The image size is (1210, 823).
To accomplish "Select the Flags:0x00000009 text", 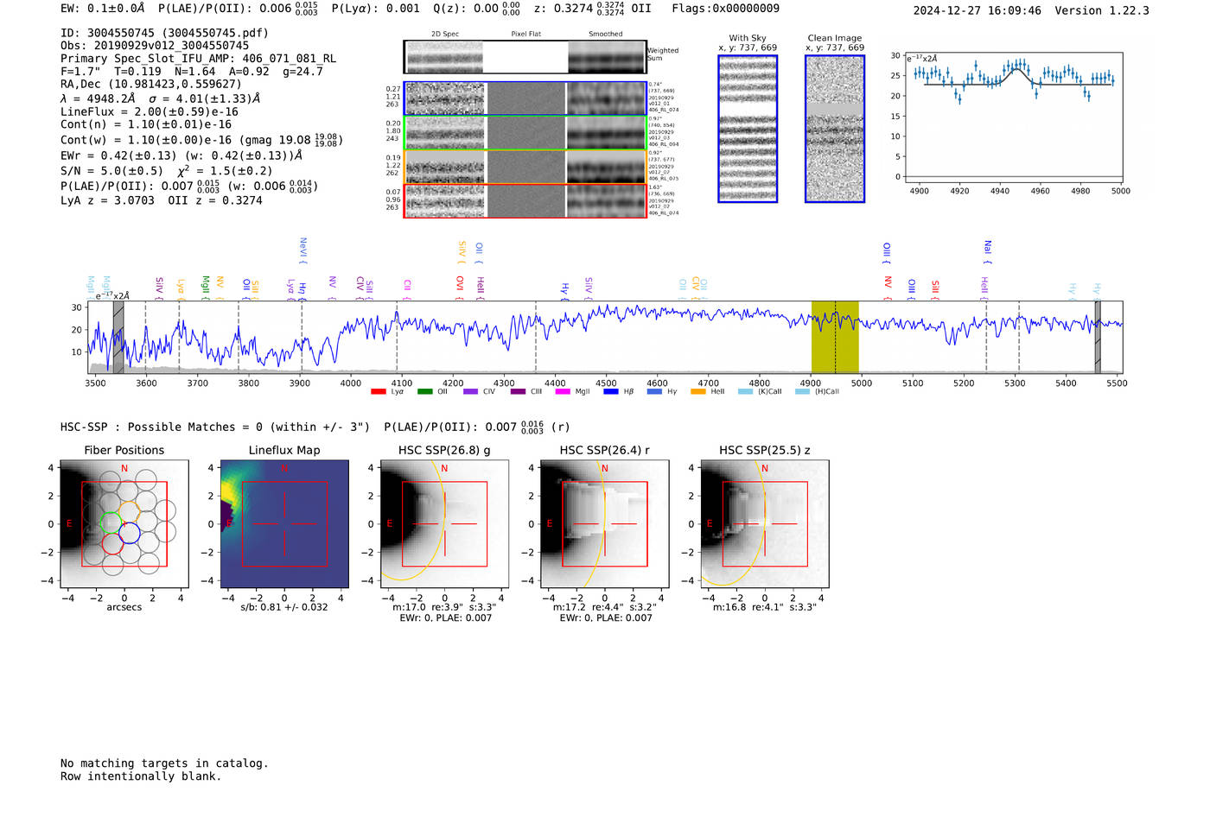I will click(x=725, y=9).
